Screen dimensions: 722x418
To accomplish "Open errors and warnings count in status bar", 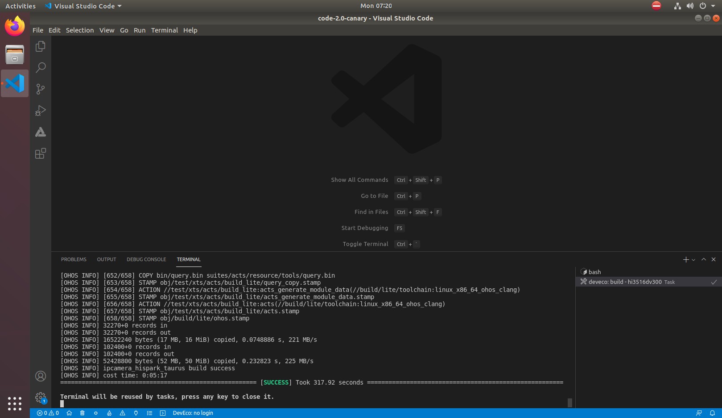I will click(x=48, y=413).
